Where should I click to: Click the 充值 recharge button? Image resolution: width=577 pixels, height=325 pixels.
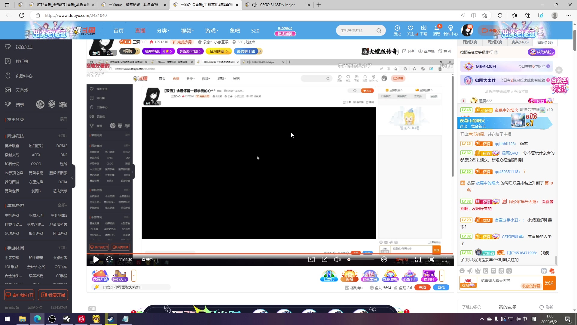pos(422,287)
